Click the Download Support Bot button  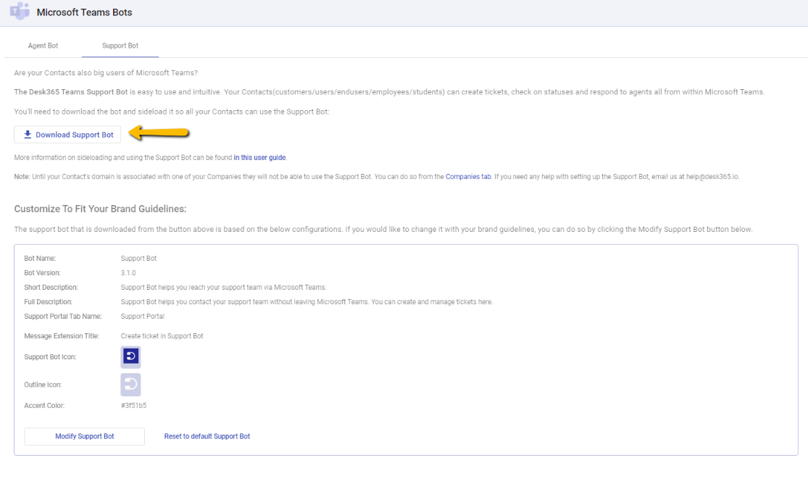(67, 135)
